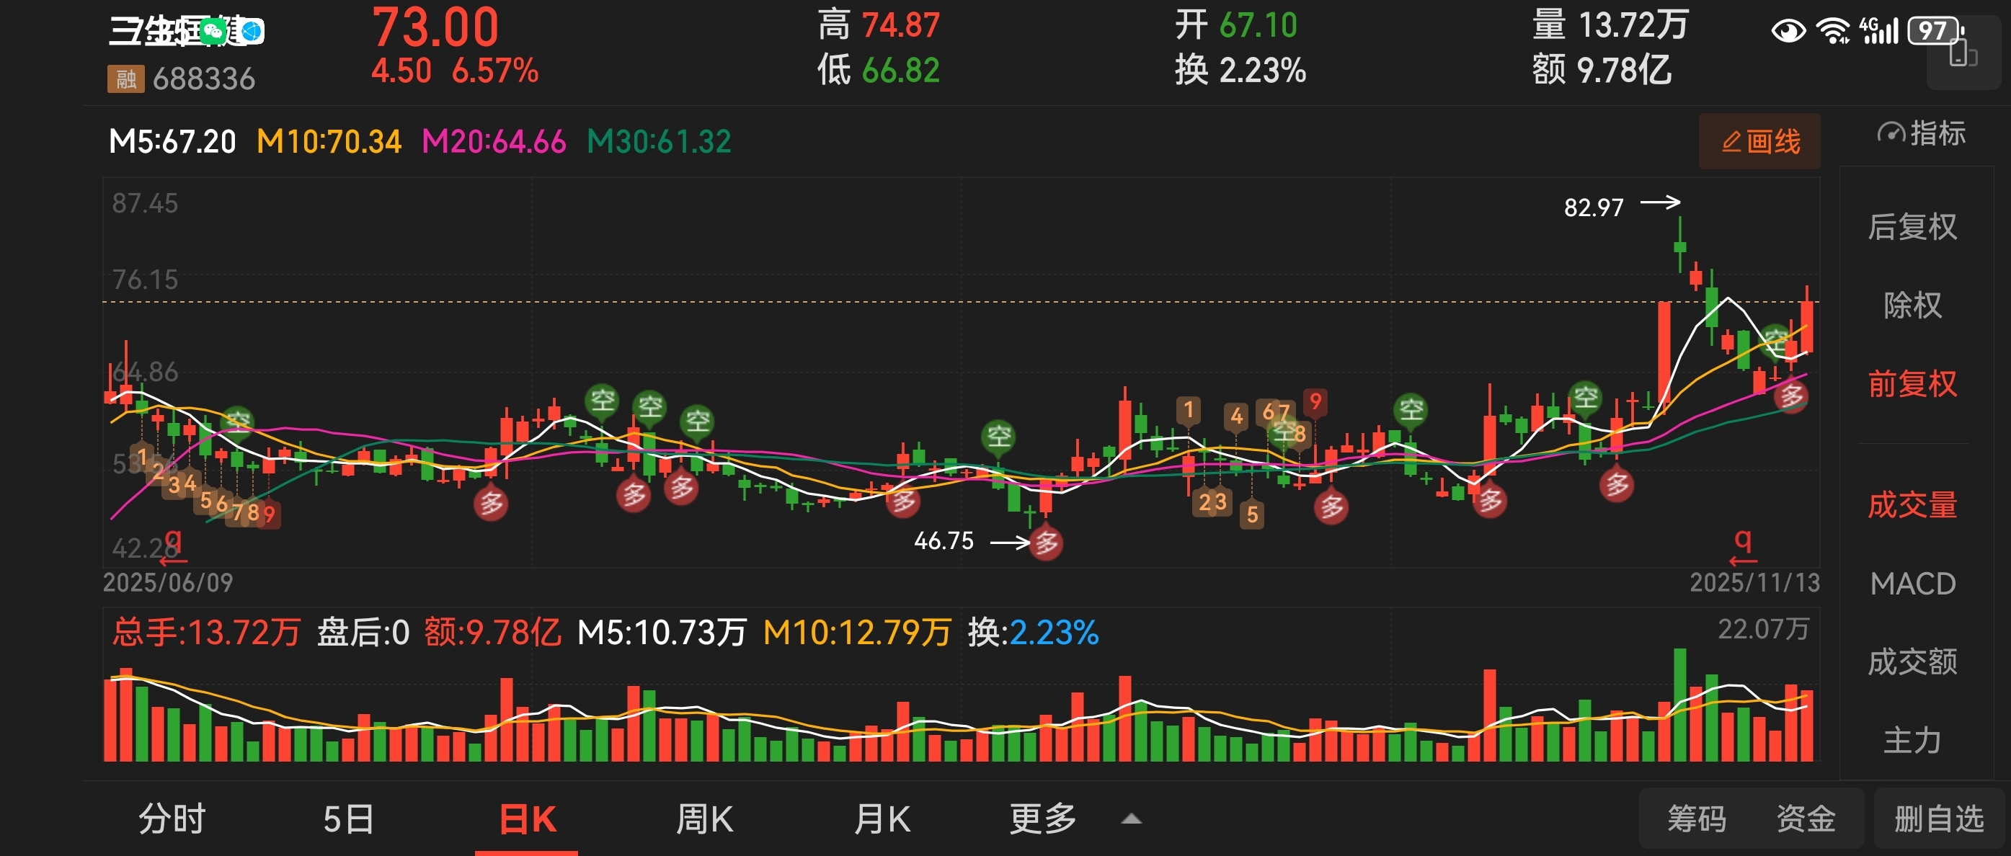Tap the blue globe share icon
This screenshot has height=856, width=2011.
coord(252,31)
